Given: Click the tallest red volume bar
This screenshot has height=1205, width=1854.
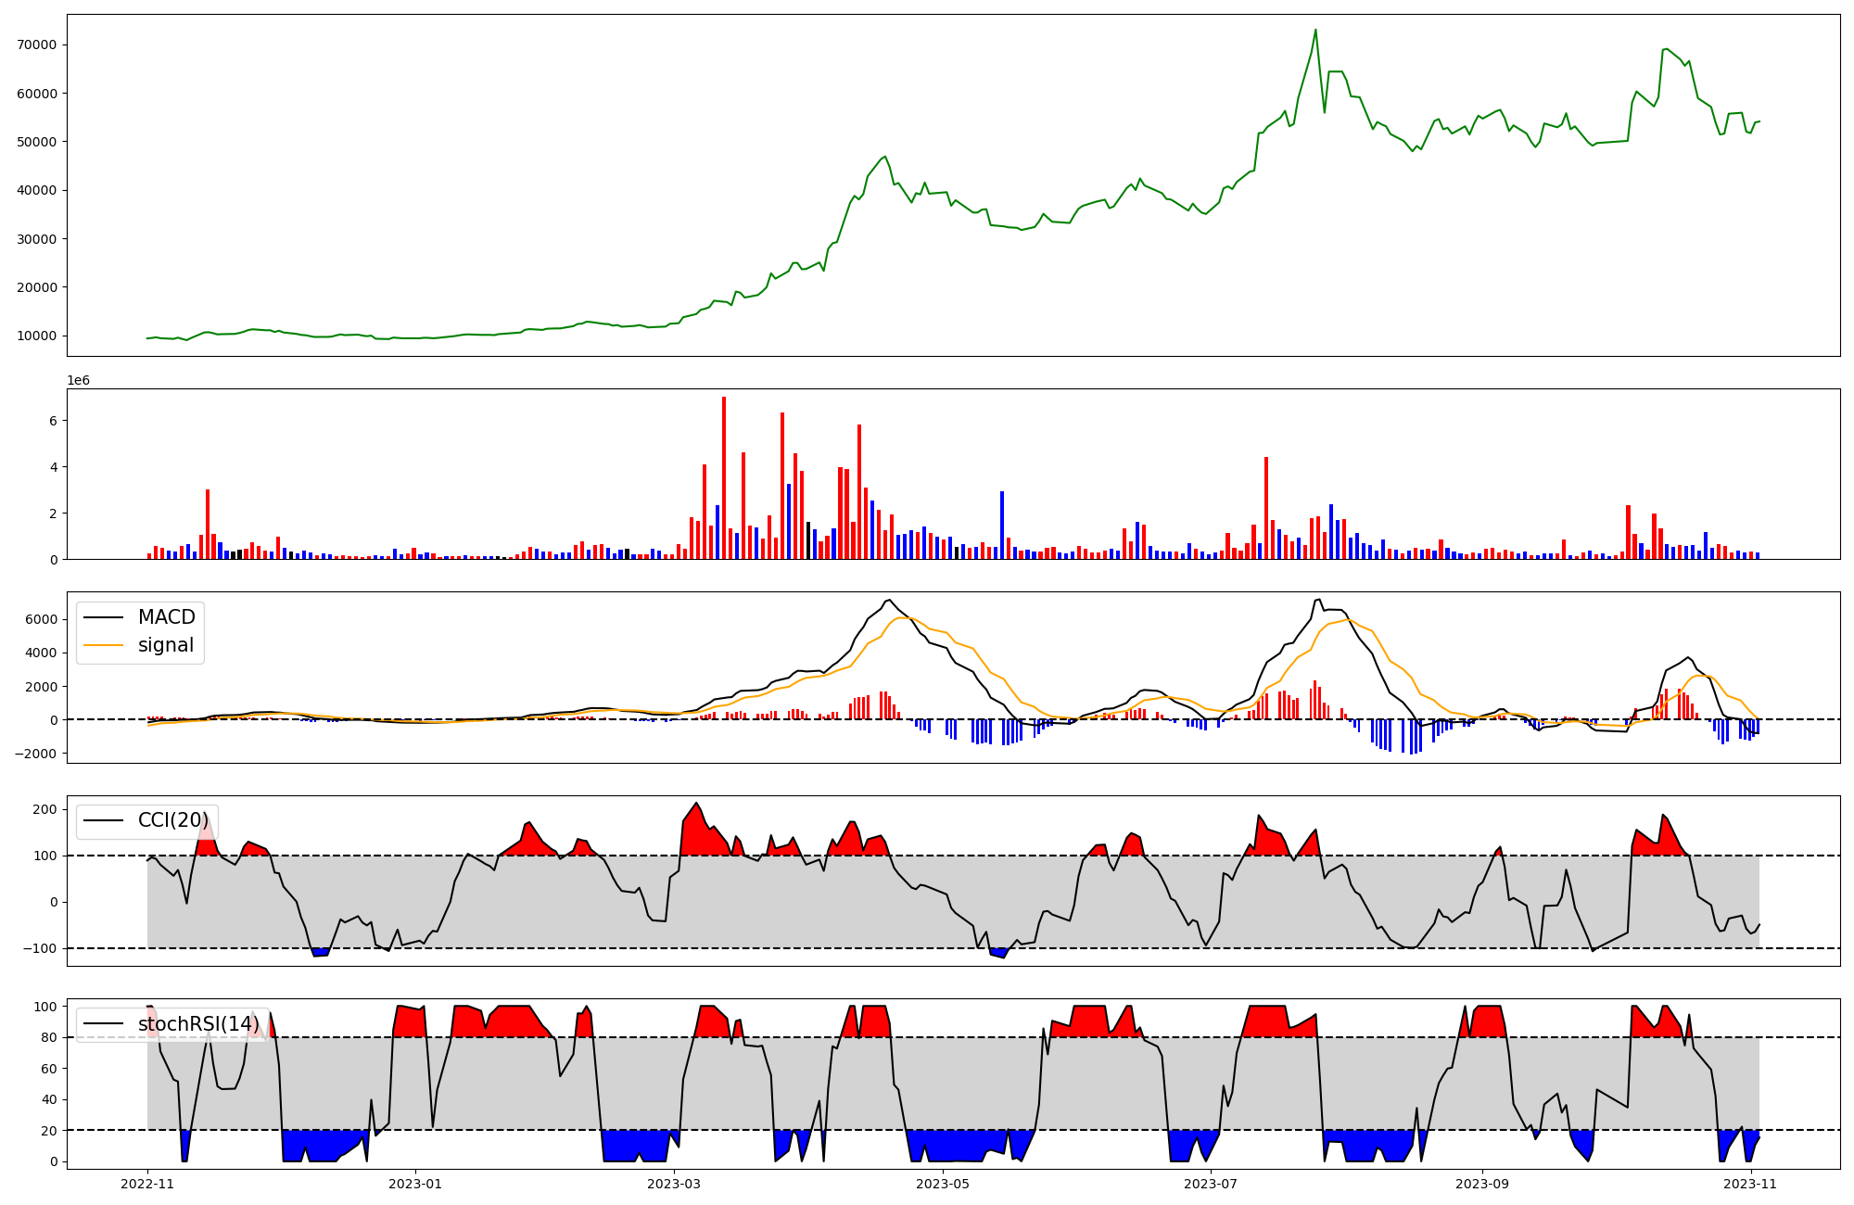Looking at the screenshot, I should pyautogui.click(x=724, y=477).
